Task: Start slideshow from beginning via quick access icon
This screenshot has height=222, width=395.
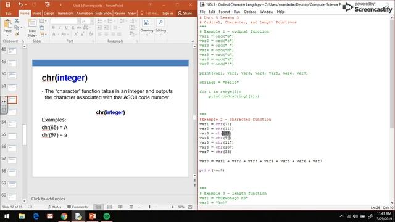Action: 48,4
